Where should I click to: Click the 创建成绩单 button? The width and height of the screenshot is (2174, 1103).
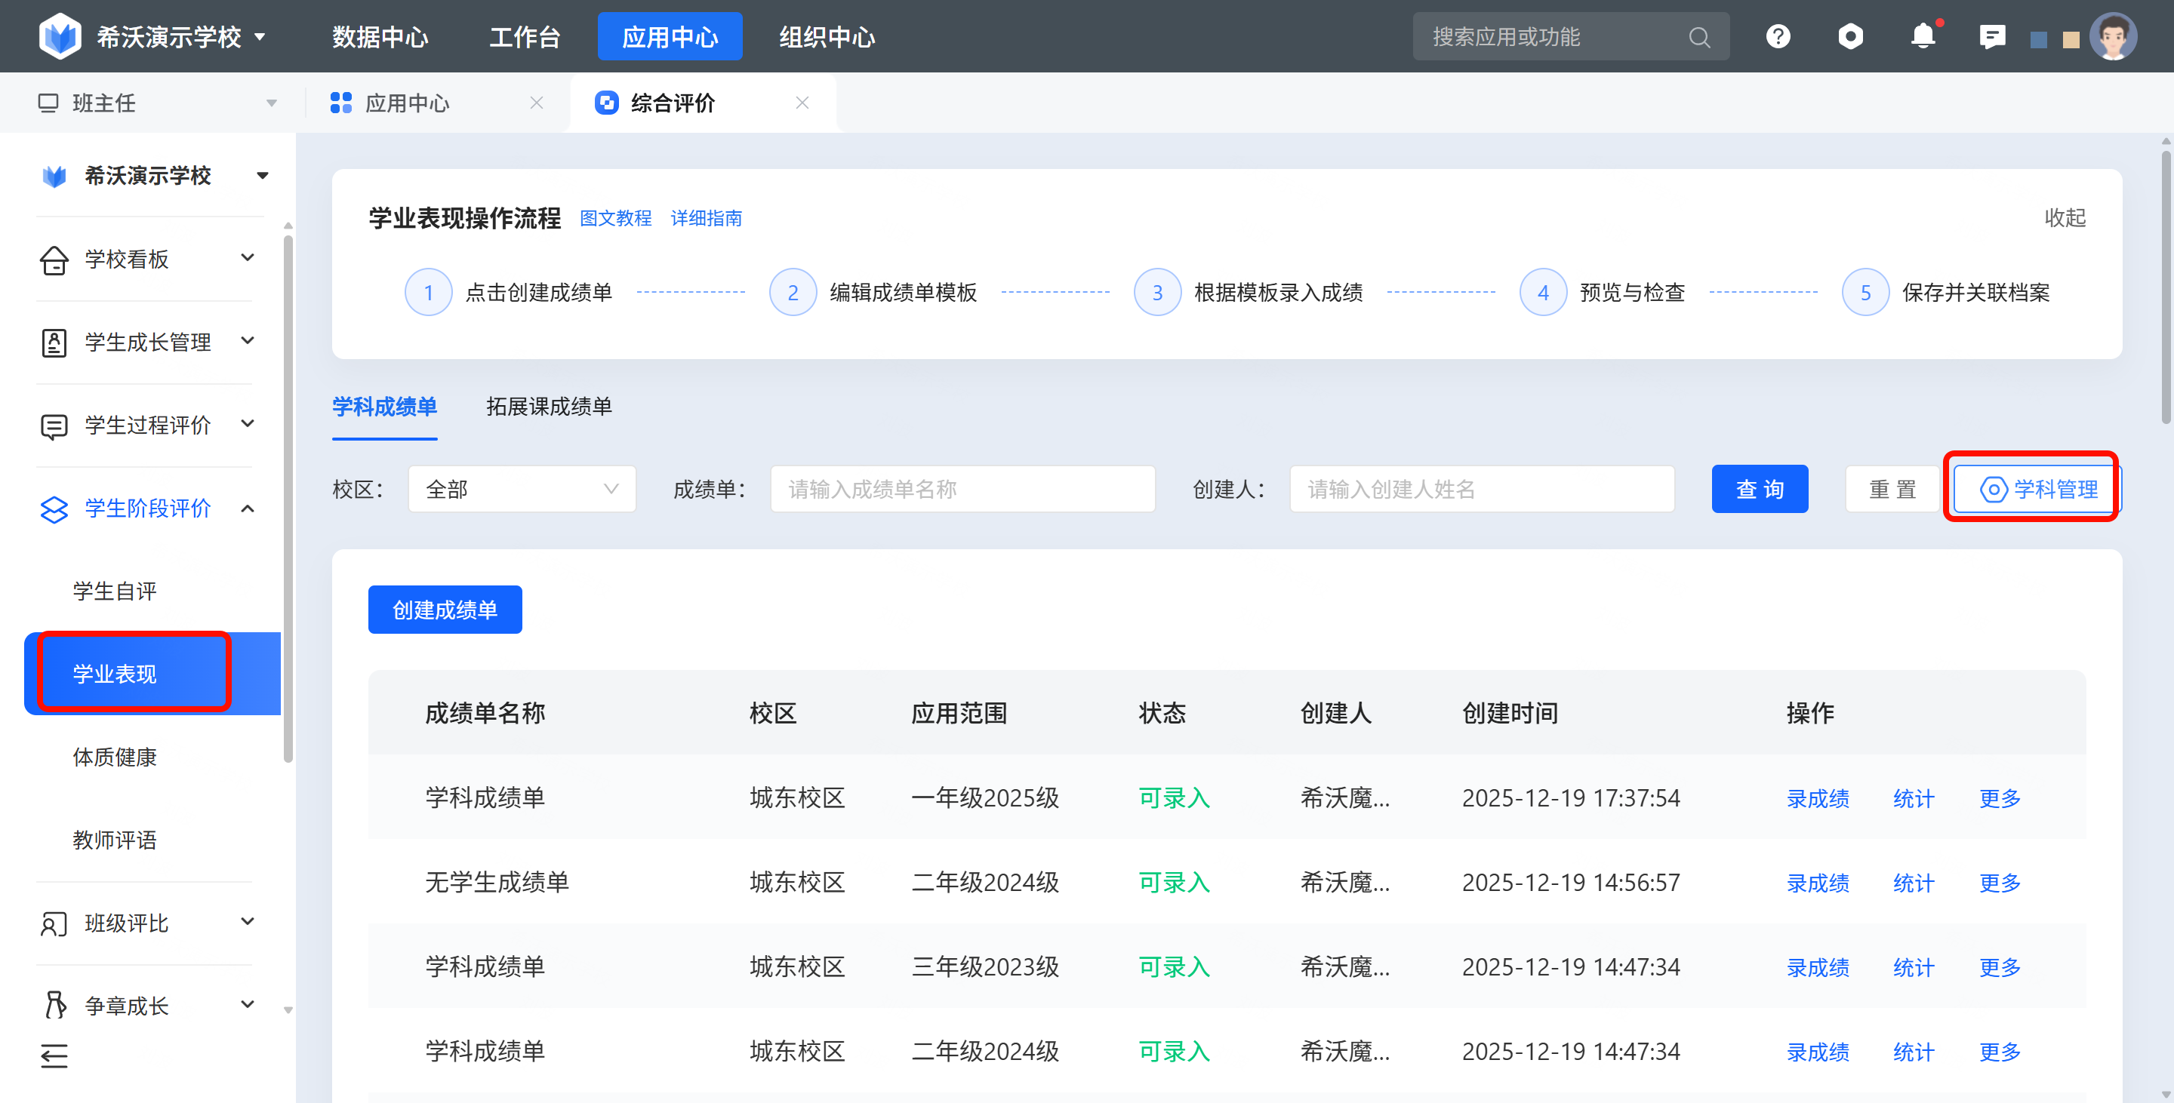[x=445, y=610]
